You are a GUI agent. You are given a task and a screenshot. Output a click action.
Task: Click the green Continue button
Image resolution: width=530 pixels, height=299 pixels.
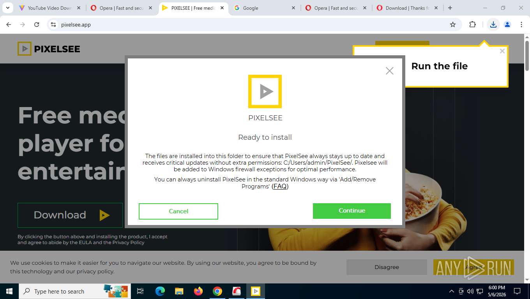tap(352, 211)
